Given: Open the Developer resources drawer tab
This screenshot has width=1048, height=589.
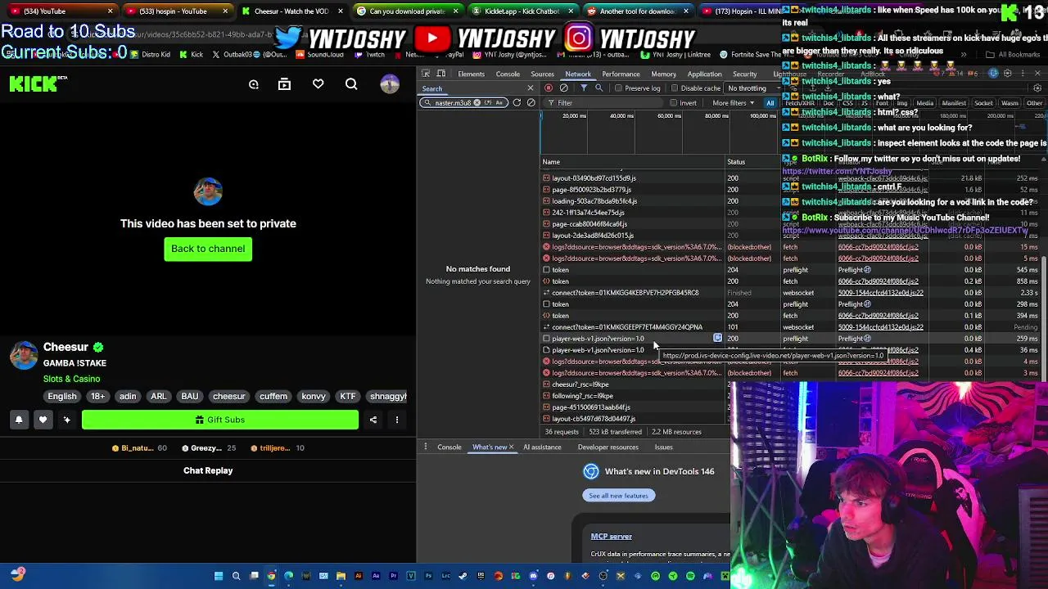Looking at the screenshot, I should pos(608,447).
